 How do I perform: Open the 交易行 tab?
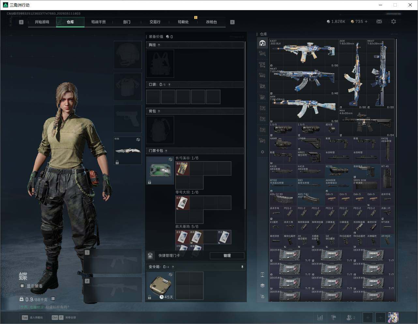pyautogui.click(x=155, y=22)
